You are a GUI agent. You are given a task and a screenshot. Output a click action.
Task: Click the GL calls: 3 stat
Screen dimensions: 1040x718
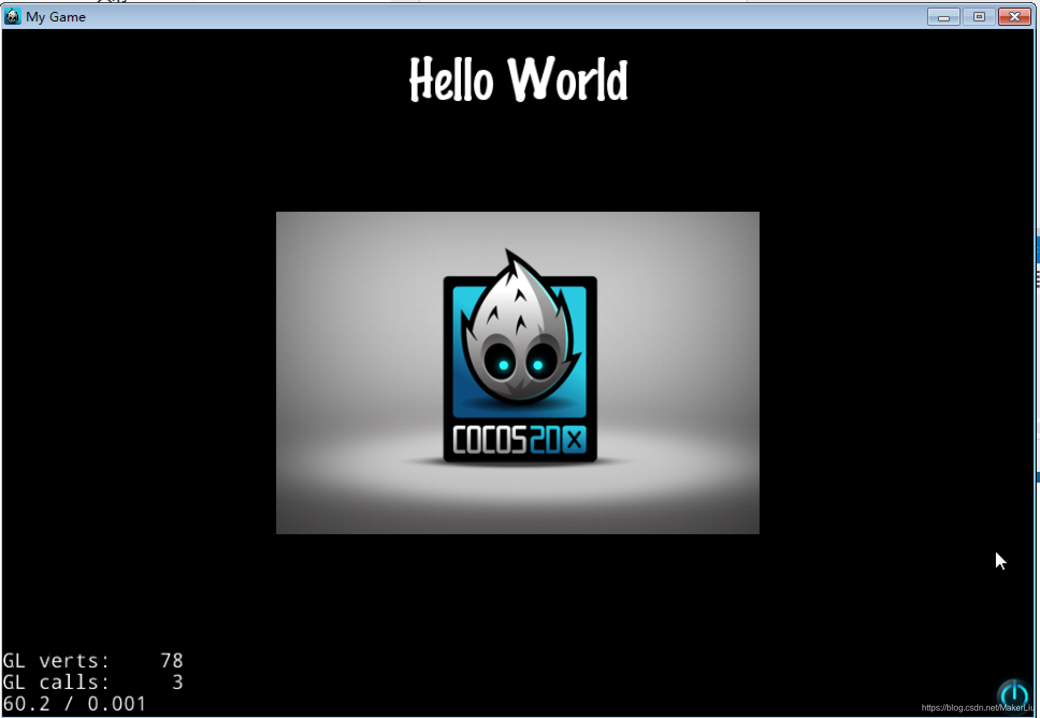click(93, 682)
